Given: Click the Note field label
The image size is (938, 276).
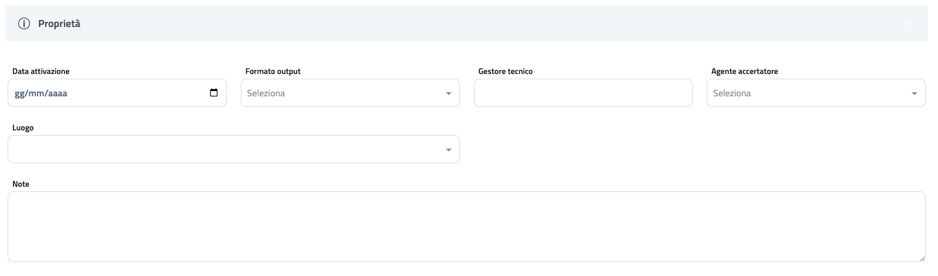Looking at the screenshot, I should [21, 184].
